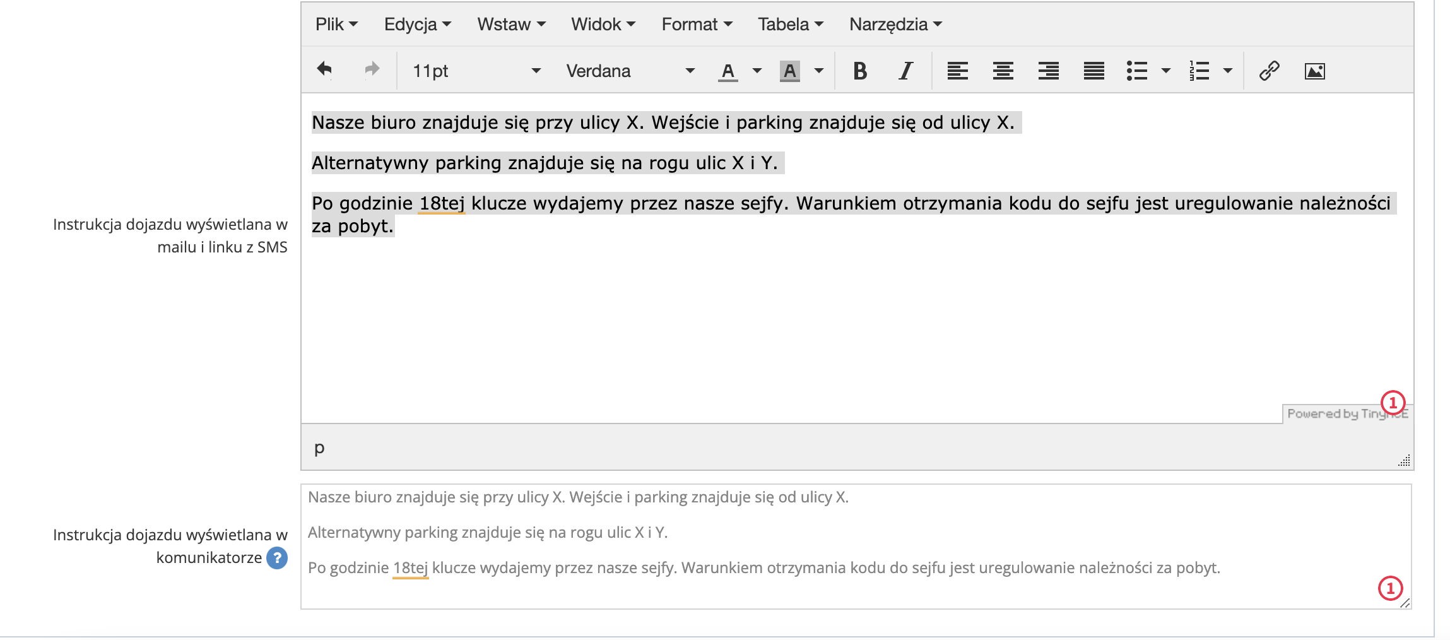
Task: Align text left
Action: (957, 71)
